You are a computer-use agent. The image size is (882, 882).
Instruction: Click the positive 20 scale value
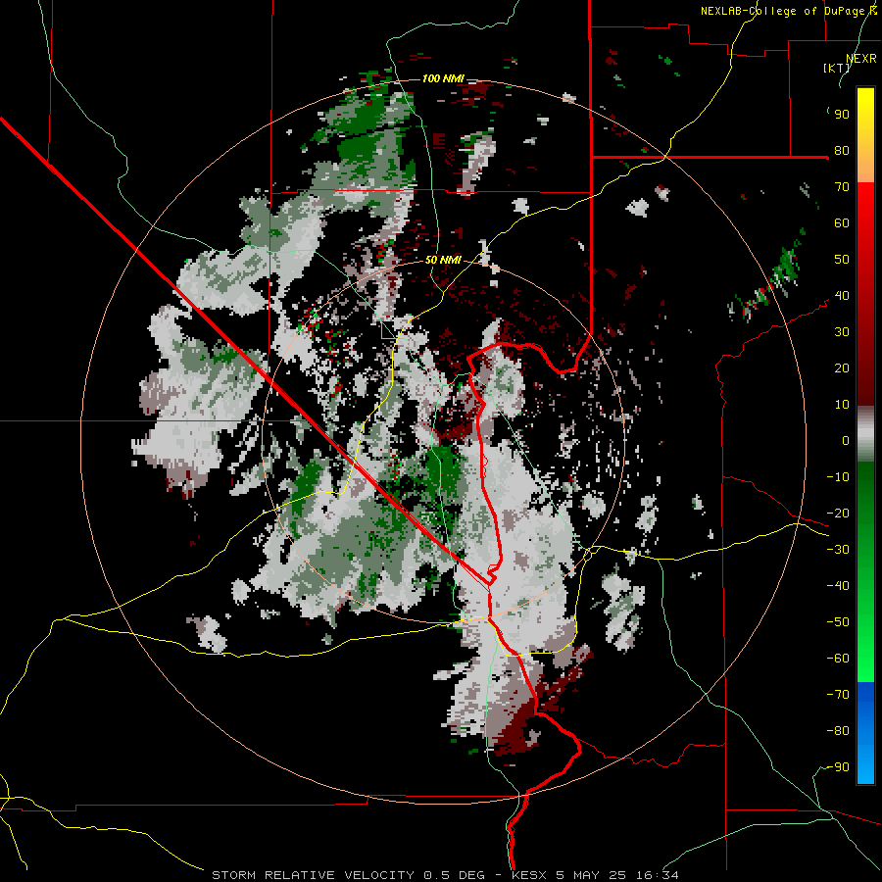pos(842,368)
